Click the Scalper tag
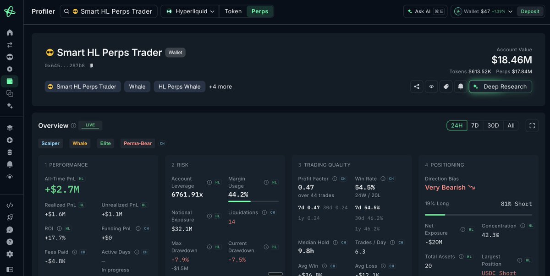This screenshot has width=550, height=276. pos(50,143)
